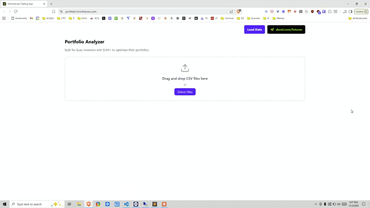Open the X (Twitter) bookmark icon
Image resolution: width=370 pixels, height=208 pixels.
pos(104,18)
